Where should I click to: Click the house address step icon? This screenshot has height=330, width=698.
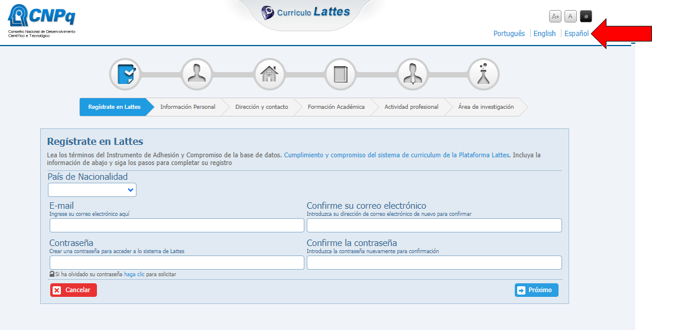pyautogui.click(x=269, y=75)
